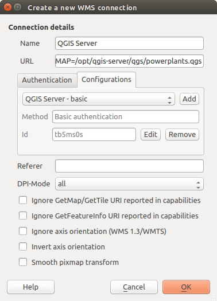Viewport: 217px width, 301px height.
Task: Add a new authentication configuration
Action: coord(189,99)
